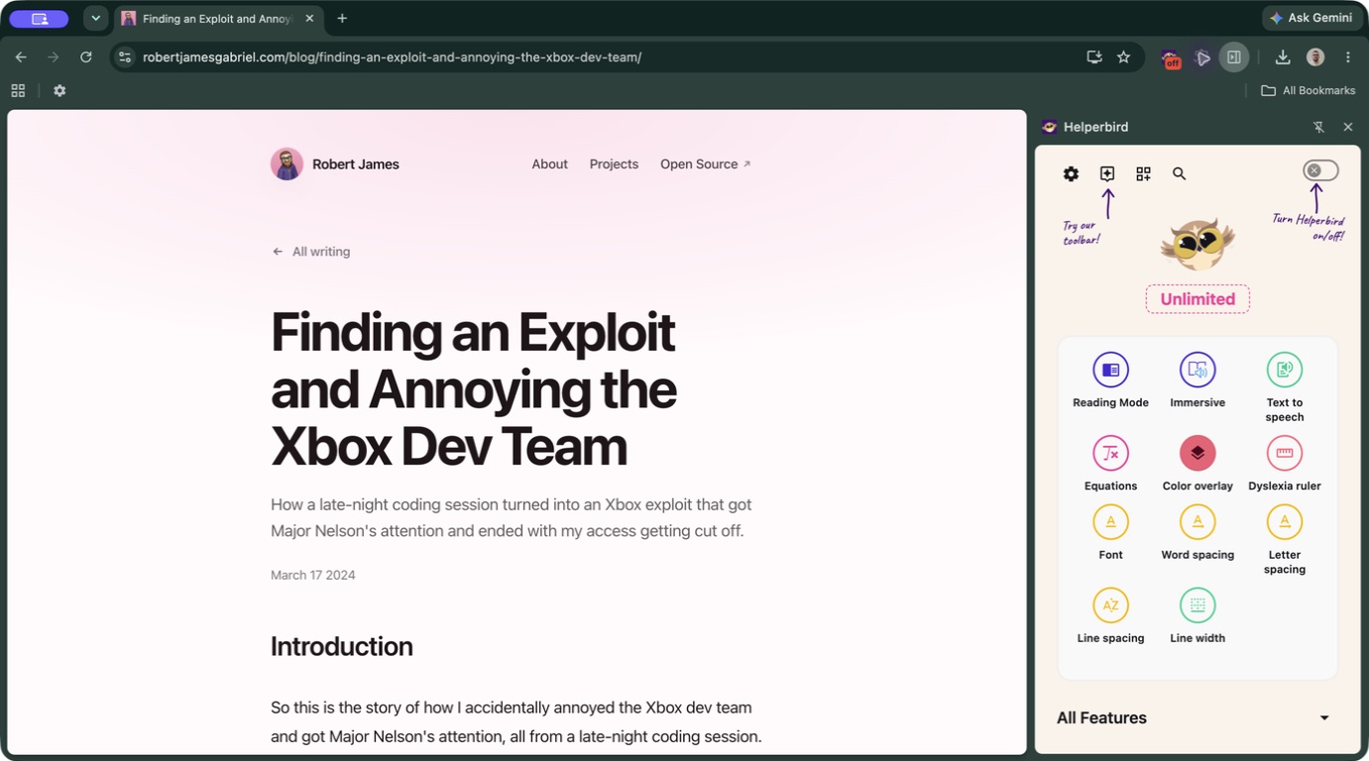
Task: Select the Finding an Exploit tab
Action: (218, 18)
